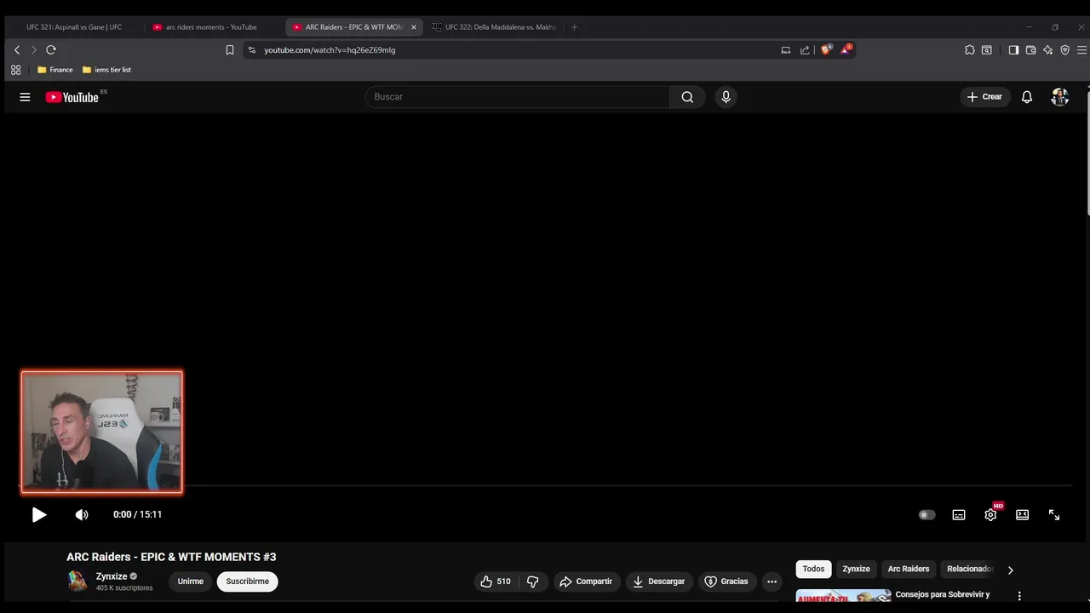Reload the current page
The width and height of the screenshot is (1090, 613).
click(x=51, y=50)
